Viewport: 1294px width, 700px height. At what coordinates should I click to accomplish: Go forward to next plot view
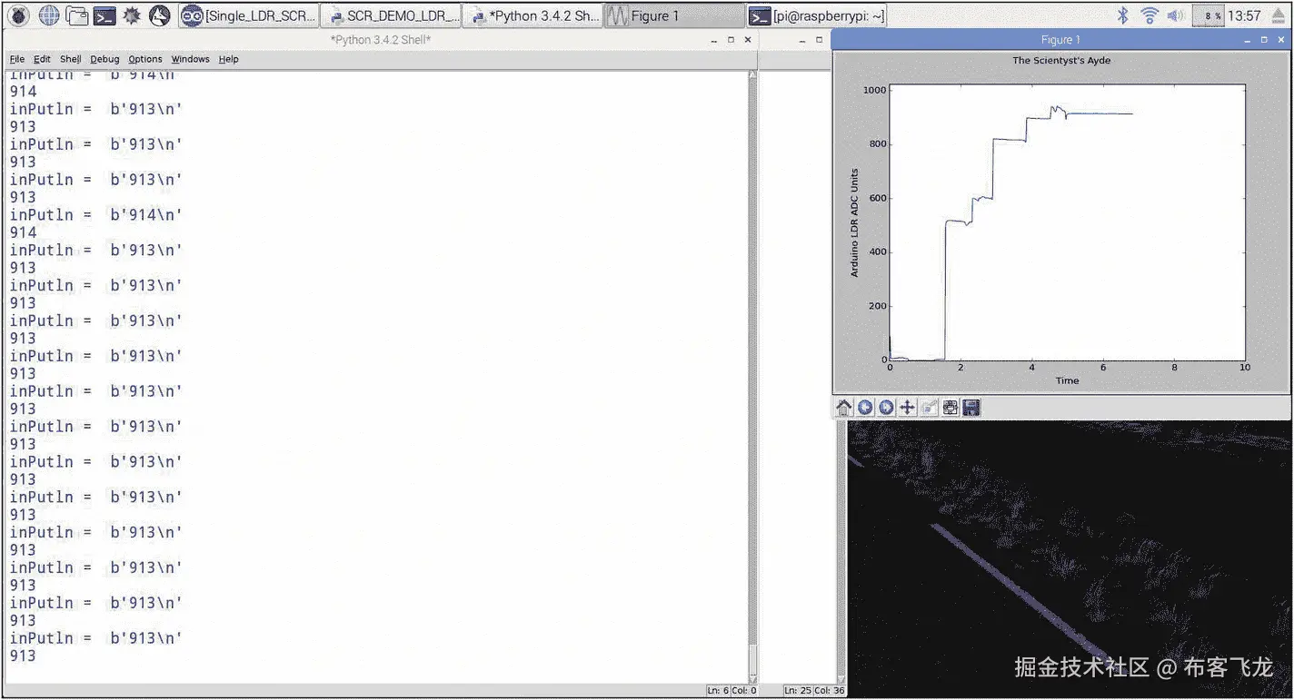click(x=886, y=408)
